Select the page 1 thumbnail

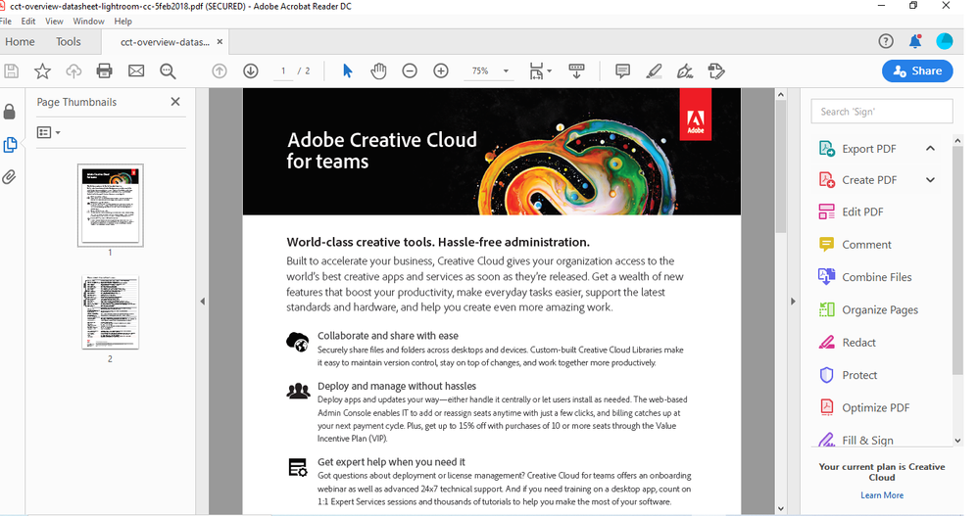point(111,205)
